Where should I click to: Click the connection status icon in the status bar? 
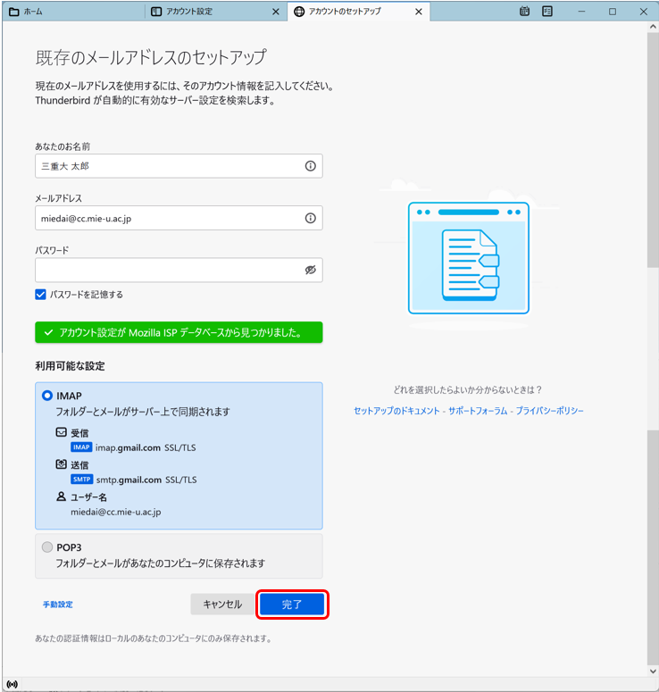pos(13,684)
